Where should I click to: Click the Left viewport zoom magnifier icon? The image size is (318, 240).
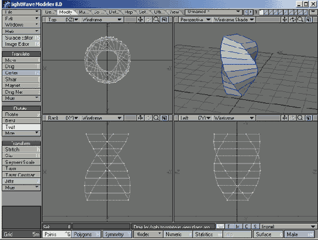300,118
